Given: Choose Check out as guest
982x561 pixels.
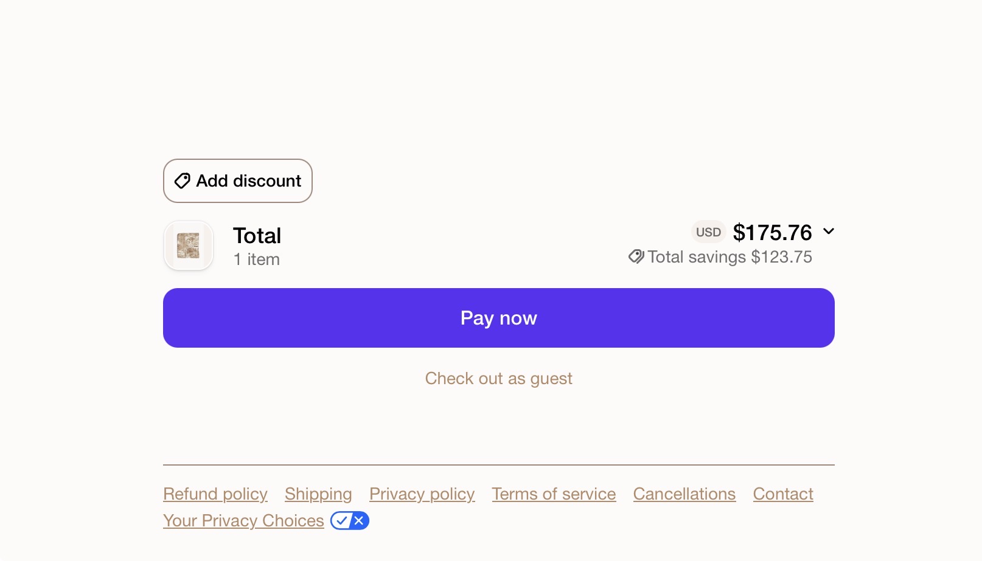Looking at the screenshot, I should pyautogui.click(x=499, y=379).
